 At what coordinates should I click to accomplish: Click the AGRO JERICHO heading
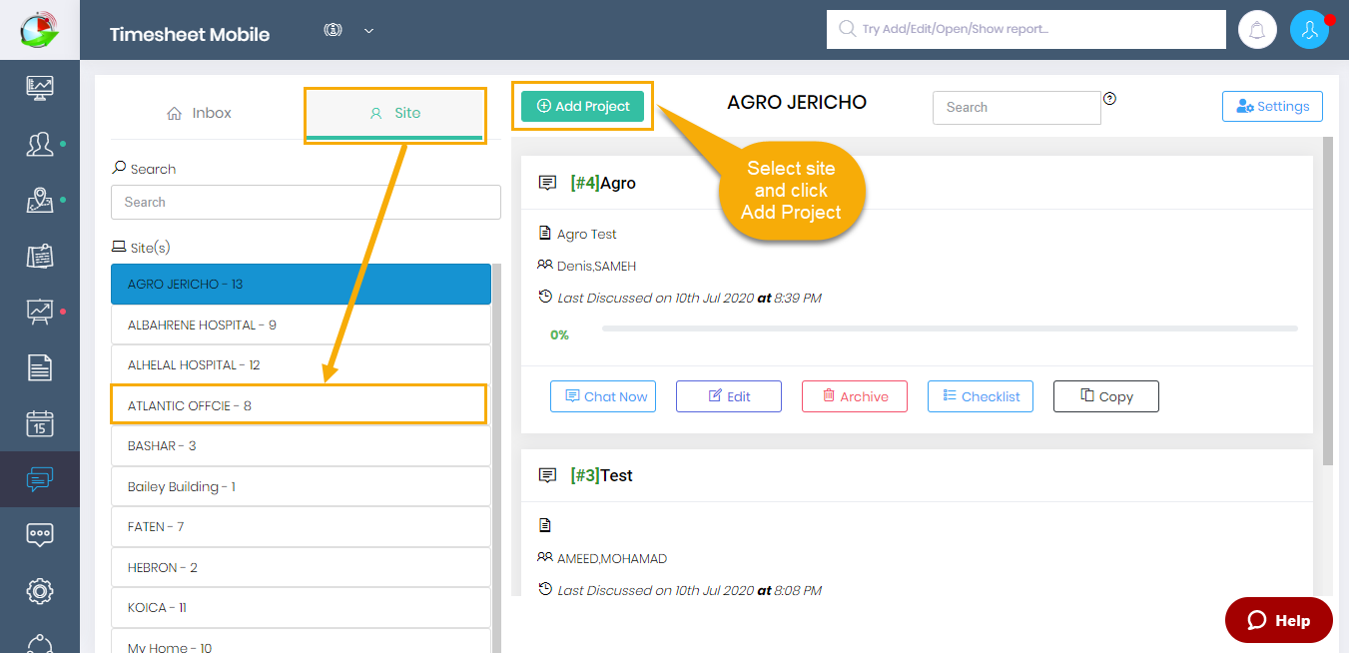pyautogui.click(x=797, y=102)
